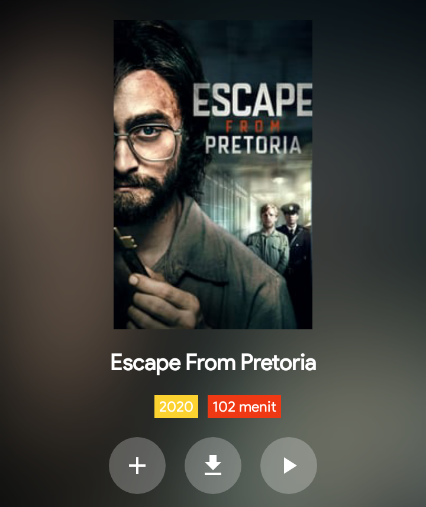Click the word Pretoria in the title
Screen dimensions: 426x507
pyautogui.click(x=279, y=362)
